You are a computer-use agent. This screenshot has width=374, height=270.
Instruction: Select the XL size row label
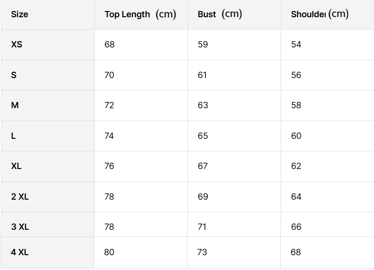coord(16,166)
